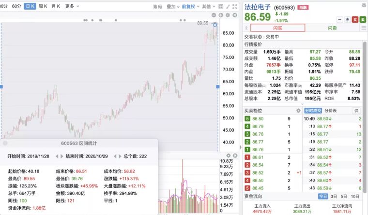Switch to 月K monthly chart

point(56,6)
